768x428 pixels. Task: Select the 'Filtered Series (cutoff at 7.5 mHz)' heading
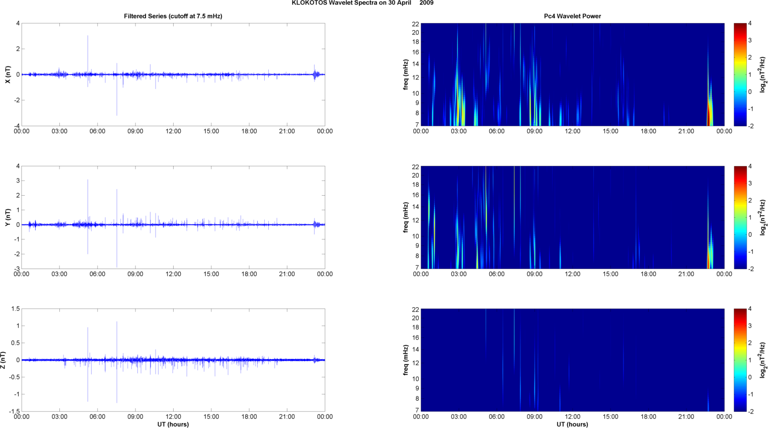173,16
